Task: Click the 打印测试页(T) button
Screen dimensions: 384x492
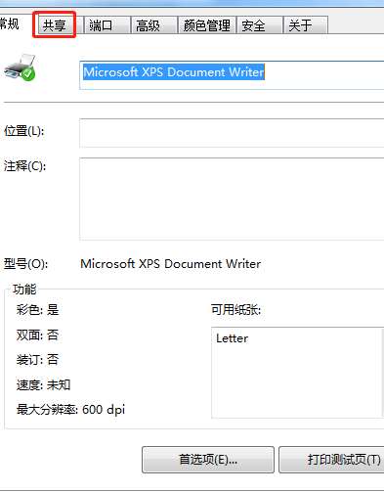Action: tap(331, 460)
